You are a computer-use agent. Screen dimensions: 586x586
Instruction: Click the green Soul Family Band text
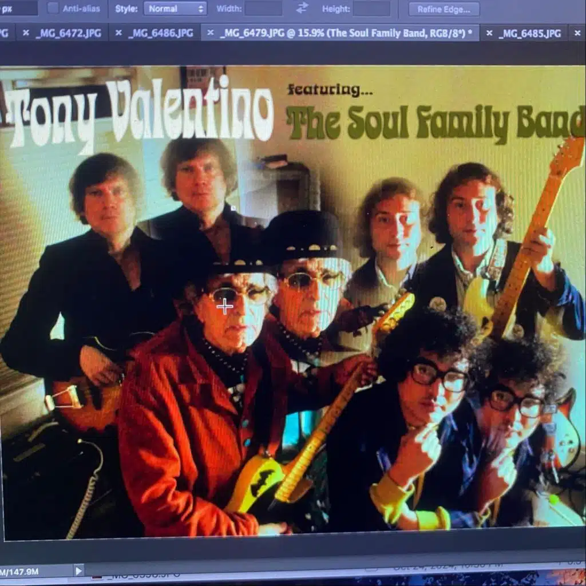(x=435, y=122)
